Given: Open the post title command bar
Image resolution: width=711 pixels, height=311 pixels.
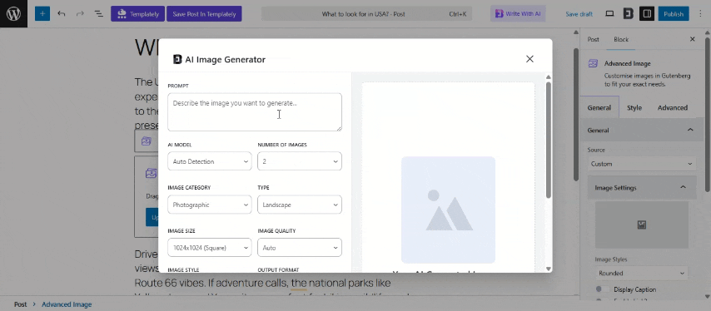Looking at the screenshot, I should click(366, 14).
